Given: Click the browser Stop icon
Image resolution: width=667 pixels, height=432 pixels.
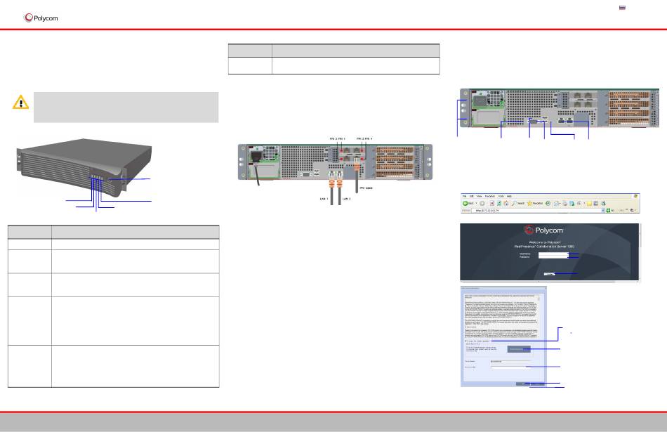Looking at the screenshot, I should [x=491, y=202].
